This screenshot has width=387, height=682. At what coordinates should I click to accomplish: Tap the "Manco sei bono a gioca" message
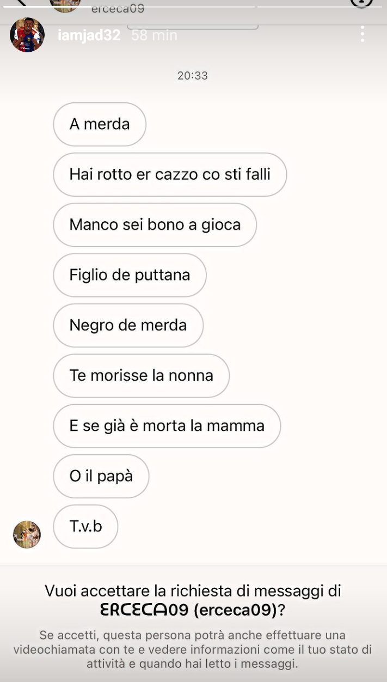tap(155, 224)
